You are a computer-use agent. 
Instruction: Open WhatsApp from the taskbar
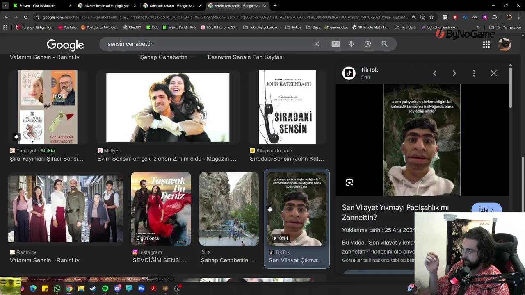point(57,289)
